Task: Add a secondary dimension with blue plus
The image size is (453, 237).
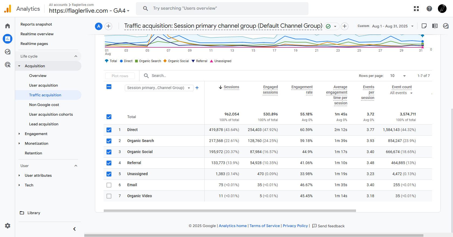Action: click(x=197, y=88)
